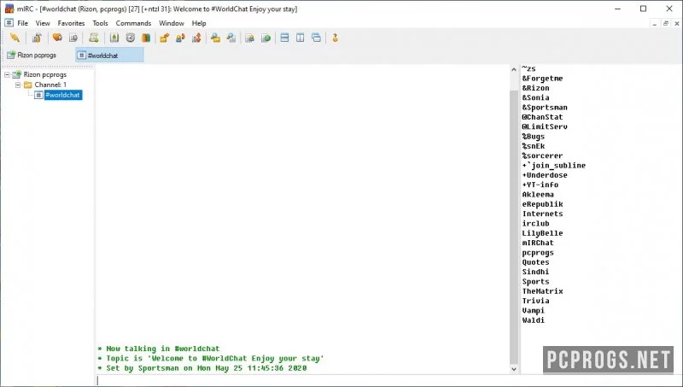Tile windows vertically toolbar icon
Viewport: 683px width, 387px height.
tap(301, 38)
